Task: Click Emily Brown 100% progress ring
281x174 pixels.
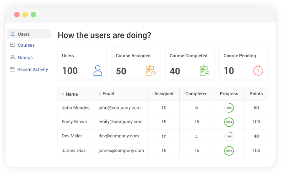Action: tap(229, 122)
